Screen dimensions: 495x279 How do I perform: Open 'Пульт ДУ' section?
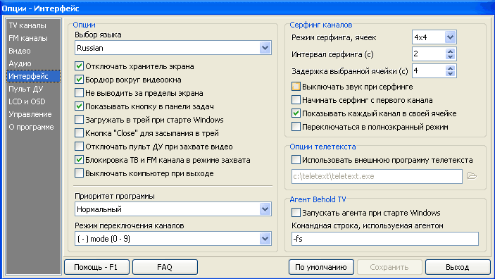tap(34, 89)
